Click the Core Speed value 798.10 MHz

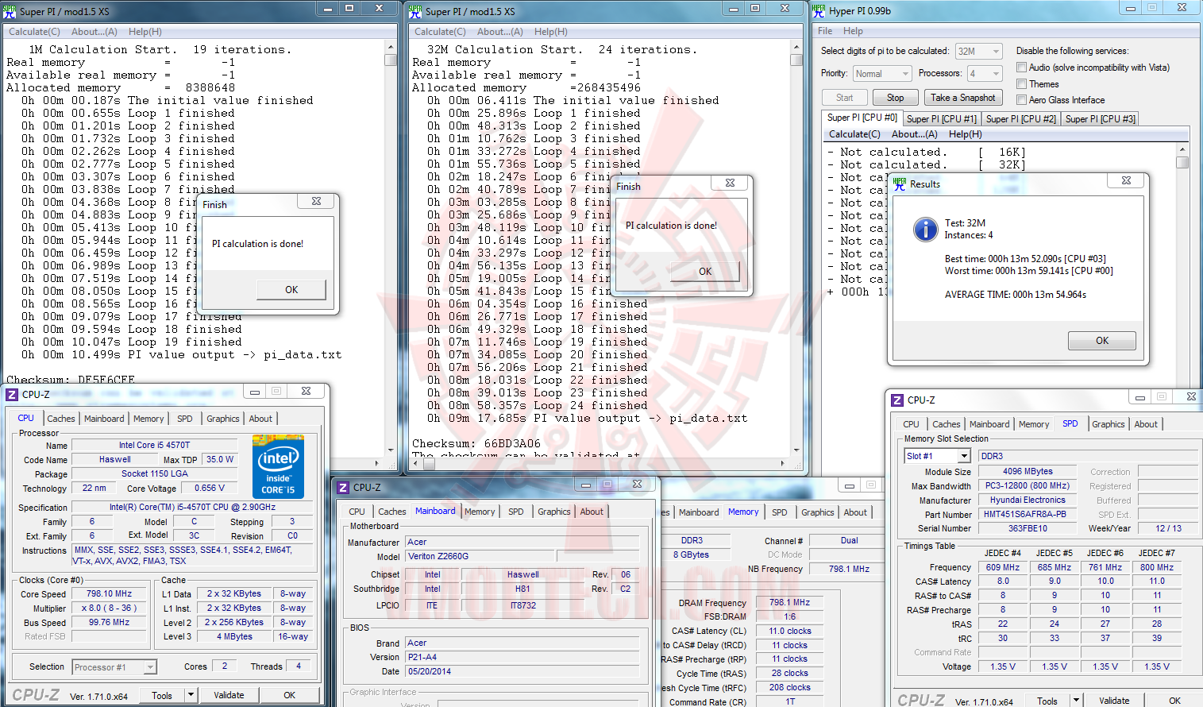[x=110, y=594]
